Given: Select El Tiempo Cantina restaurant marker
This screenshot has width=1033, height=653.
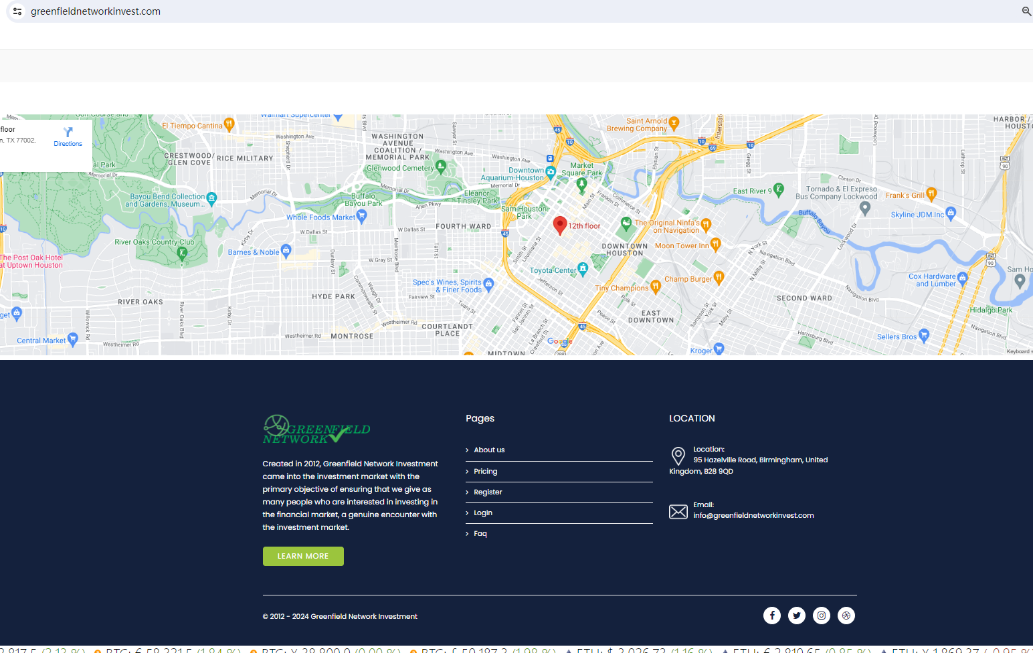Looking at the screenshot, I should click(x=229, y=124).
